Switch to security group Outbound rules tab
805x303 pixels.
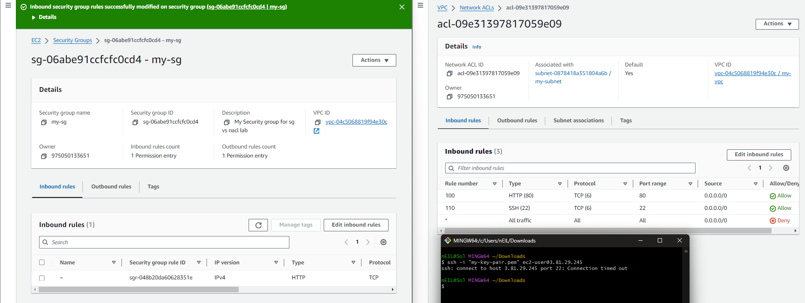click(111, 187)
